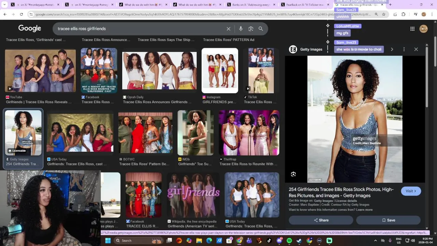The height and width of the screenshot is (246, 437).
Task: Click the Learn more link
Action: (364, 210)
